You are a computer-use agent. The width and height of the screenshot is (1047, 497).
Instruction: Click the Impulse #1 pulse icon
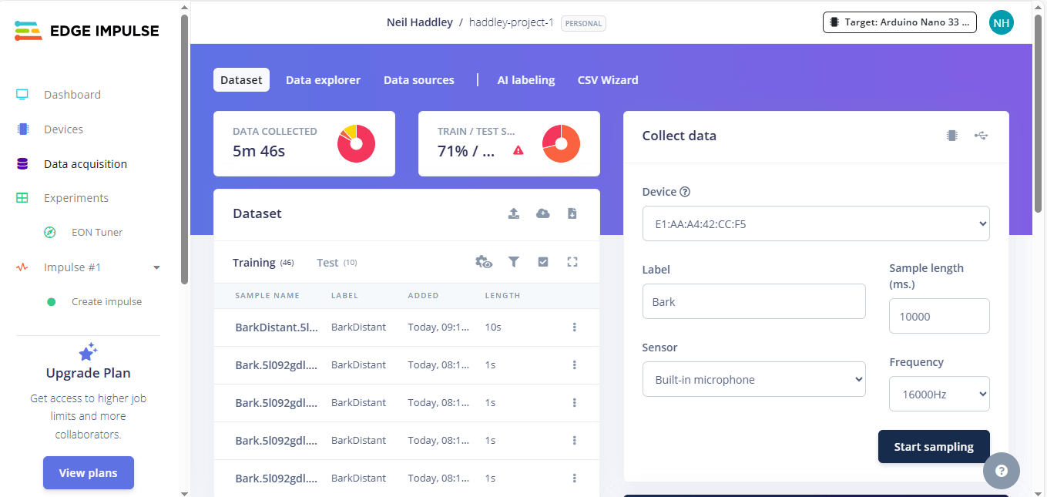22,267
